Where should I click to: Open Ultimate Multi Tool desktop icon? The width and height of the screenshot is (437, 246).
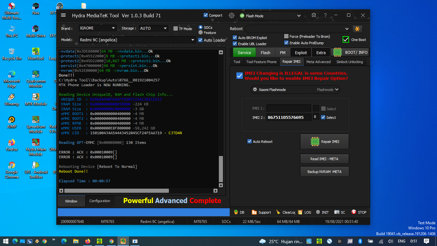point(12,11)
